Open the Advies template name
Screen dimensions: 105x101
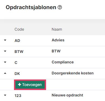point(58,40)
